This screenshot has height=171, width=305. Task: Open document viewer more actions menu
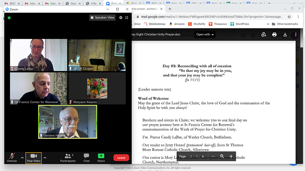pyautogui.click(x=296, y=34)
